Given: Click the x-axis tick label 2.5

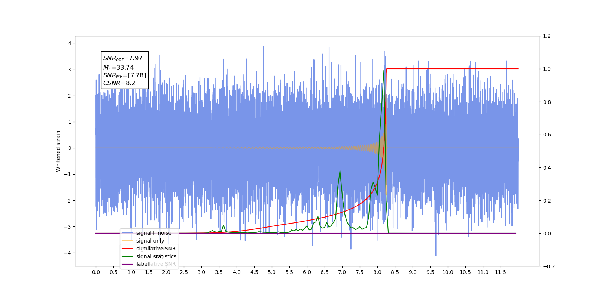Looking at the screenshot, I should click(184, 272).
